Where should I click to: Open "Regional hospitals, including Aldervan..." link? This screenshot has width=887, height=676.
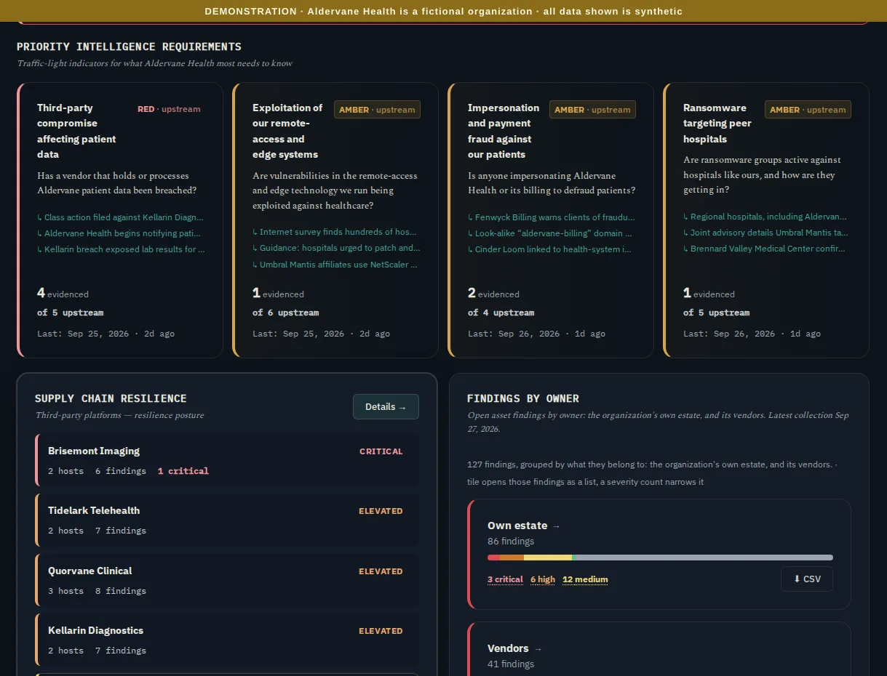click(x=765, y=217)
